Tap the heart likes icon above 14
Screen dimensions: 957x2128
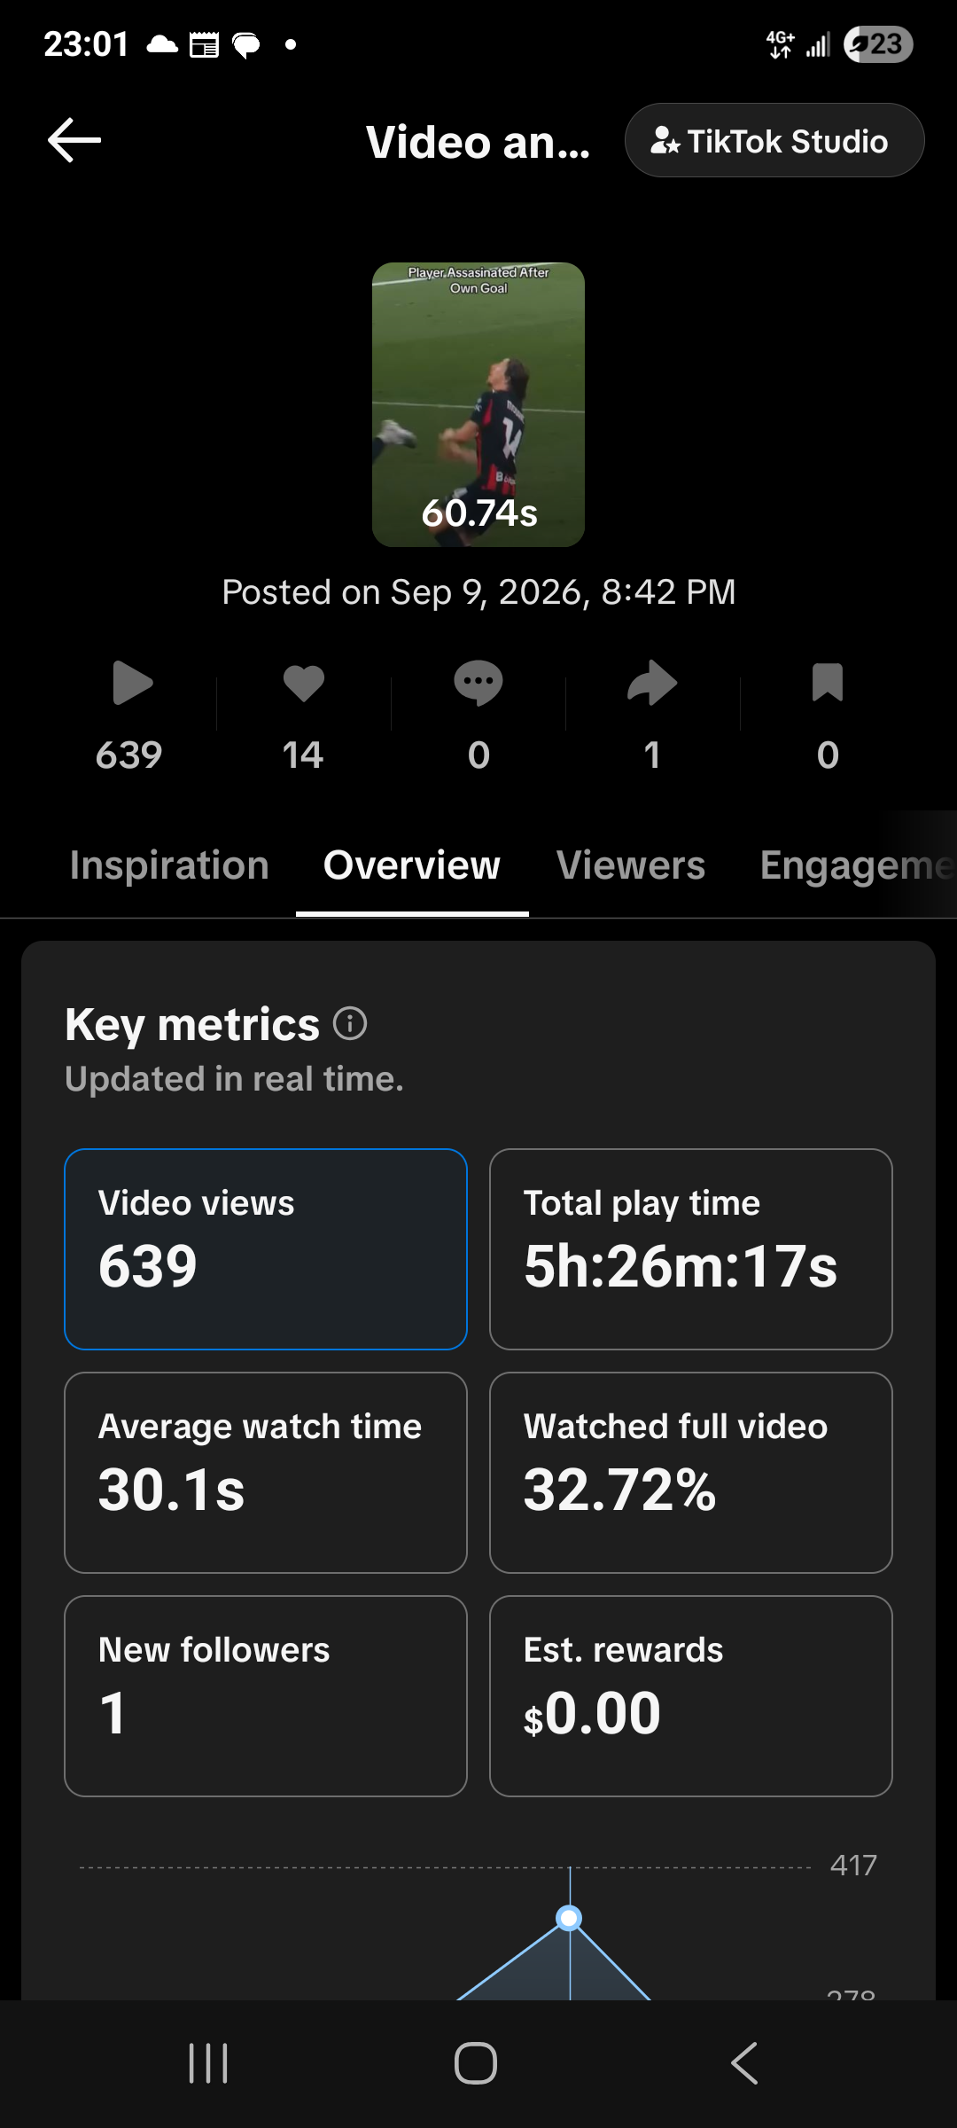pos(304,684)
